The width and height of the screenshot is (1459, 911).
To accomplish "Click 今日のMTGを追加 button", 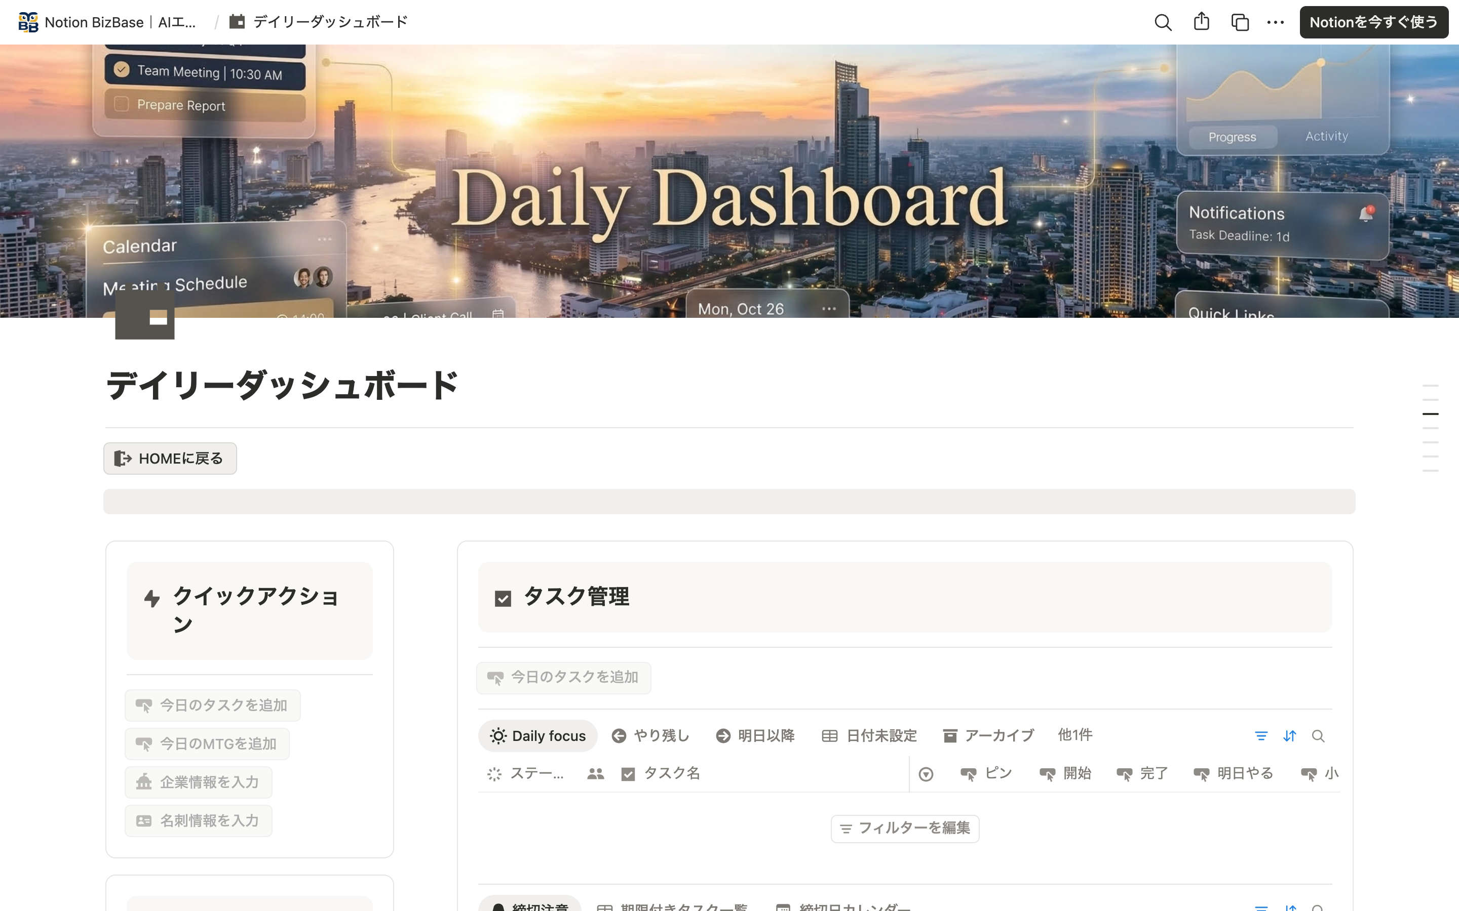I will pyautogui.click(x=207, y=743).
